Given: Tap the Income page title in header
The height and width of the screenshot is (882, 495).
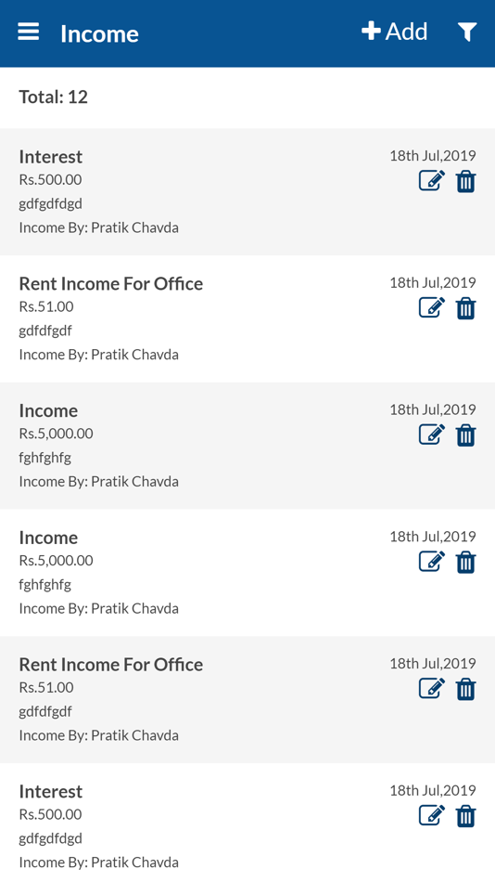Looking at the screenshot, I should (99, 33).
